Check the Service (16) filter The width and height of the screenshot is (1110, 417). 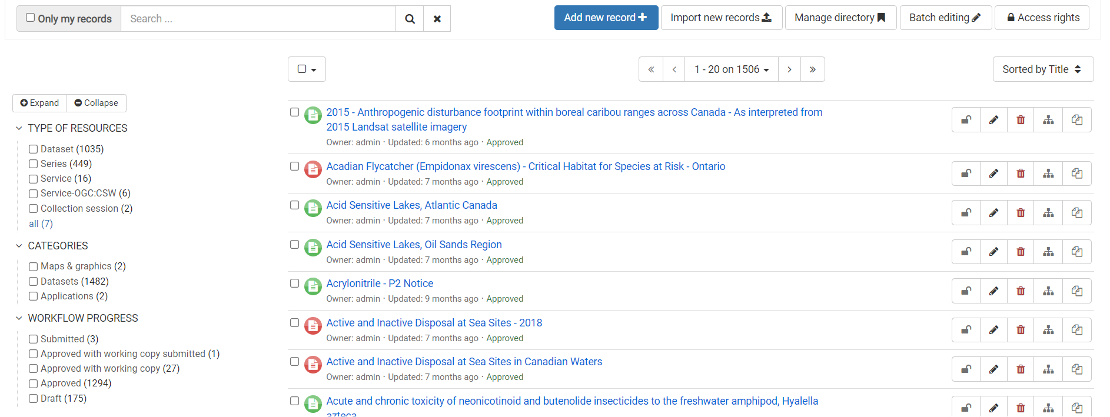[x=34, y=179]
